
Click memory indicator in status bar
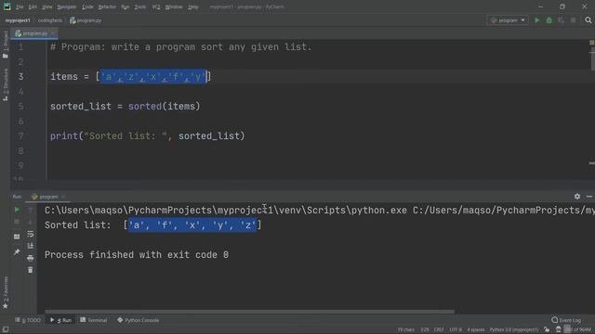[x=577, y=330]
